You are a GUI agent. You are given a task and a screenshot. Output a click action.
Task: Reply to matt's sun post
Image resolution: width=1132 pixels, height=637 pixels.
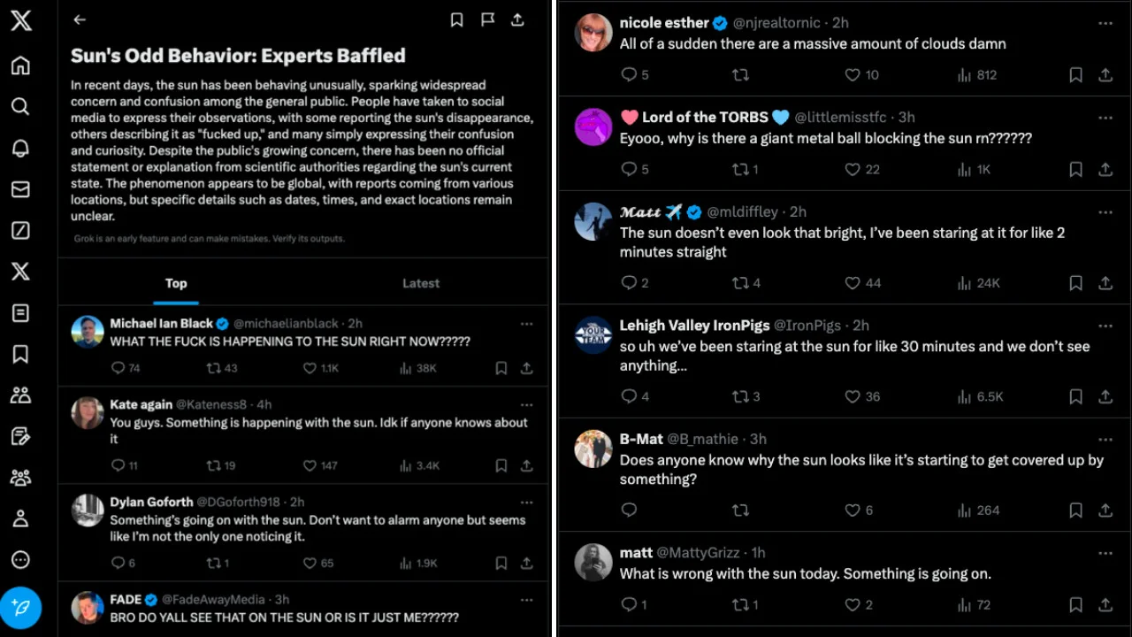(629, 605)
